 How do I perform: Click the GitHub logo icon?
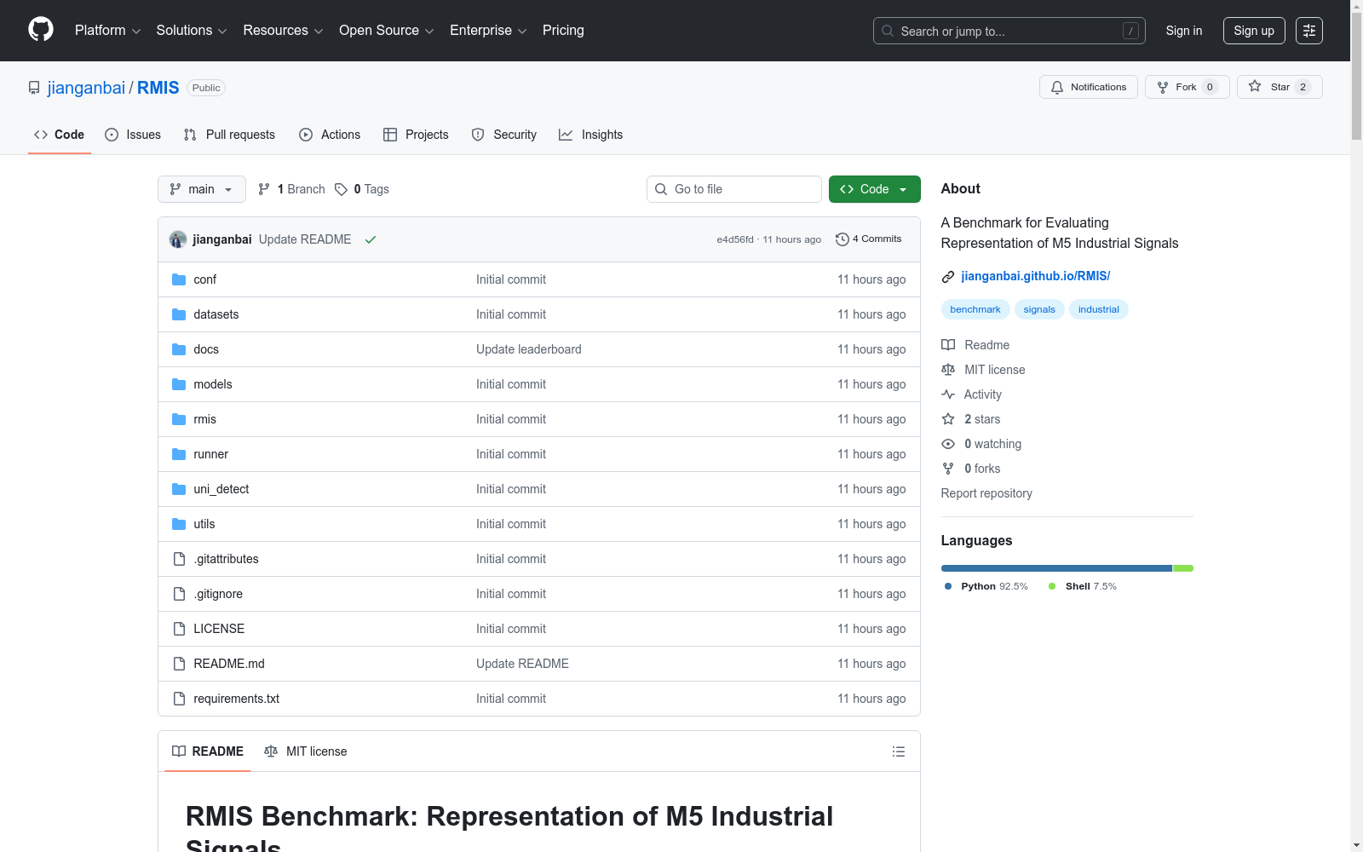[x=41, y=30]
